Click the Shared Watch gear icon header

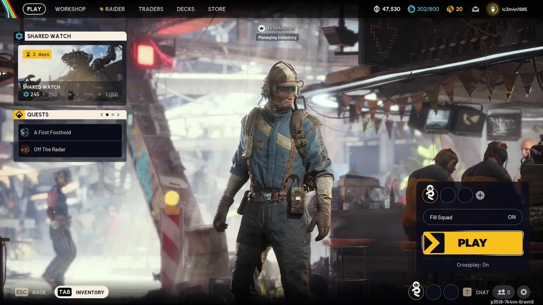click(x=19, y=36)
